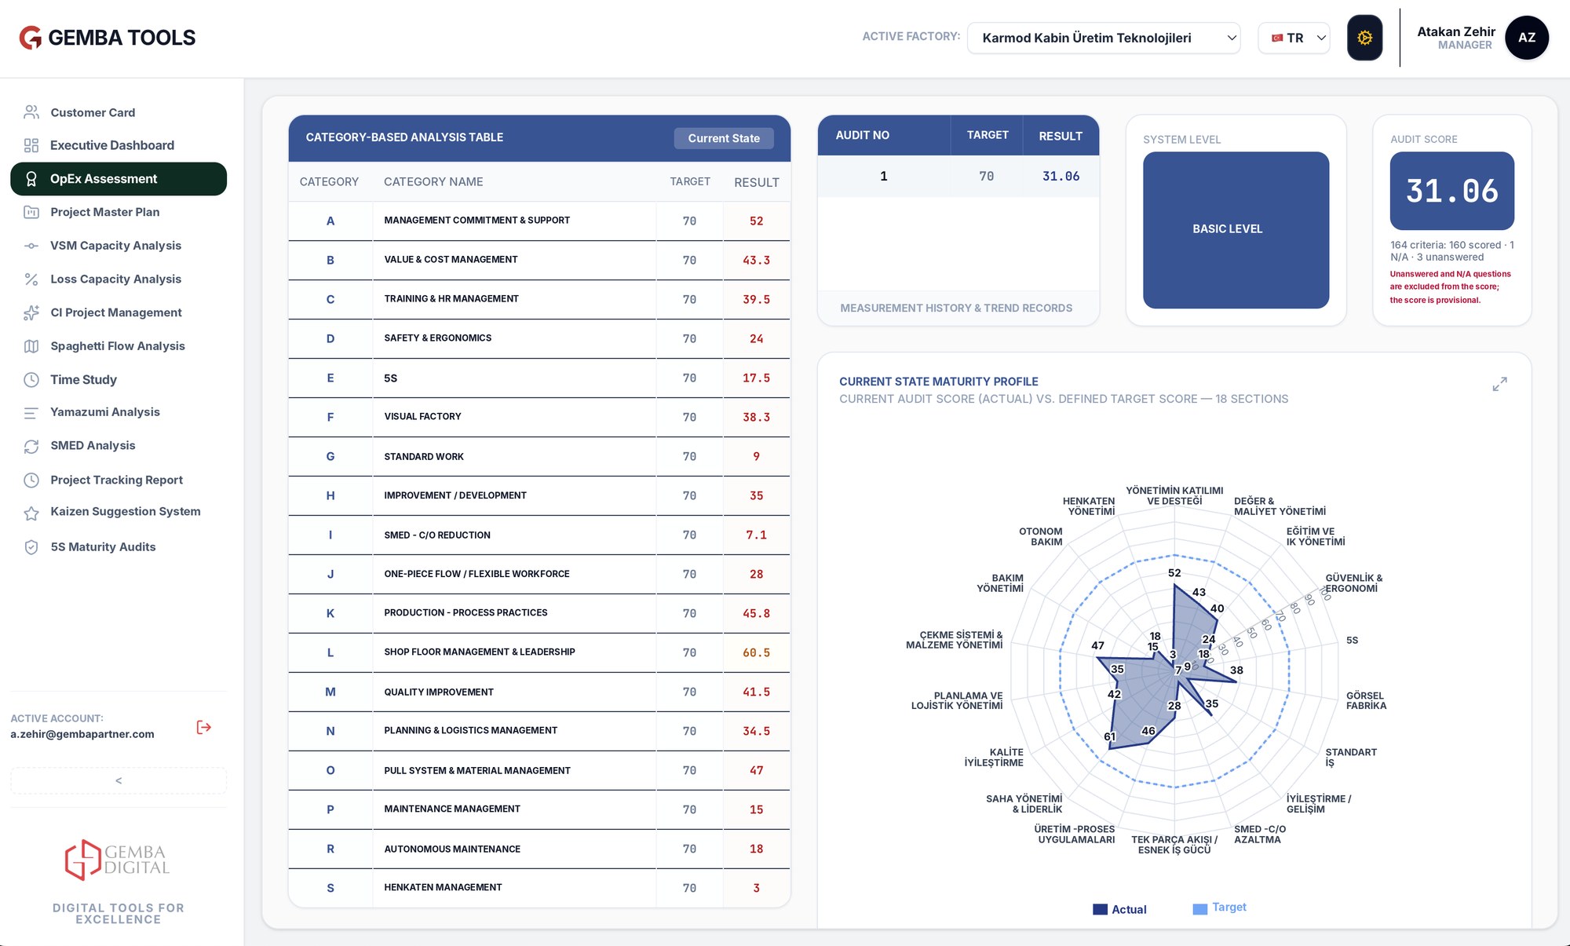Click result value 60.5
Screen dimensions: 1570x946
tap(756, 653)
